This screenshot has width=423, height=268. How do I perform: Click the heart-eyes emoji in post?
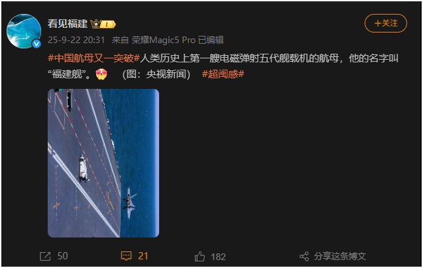(x=101, y=74)
